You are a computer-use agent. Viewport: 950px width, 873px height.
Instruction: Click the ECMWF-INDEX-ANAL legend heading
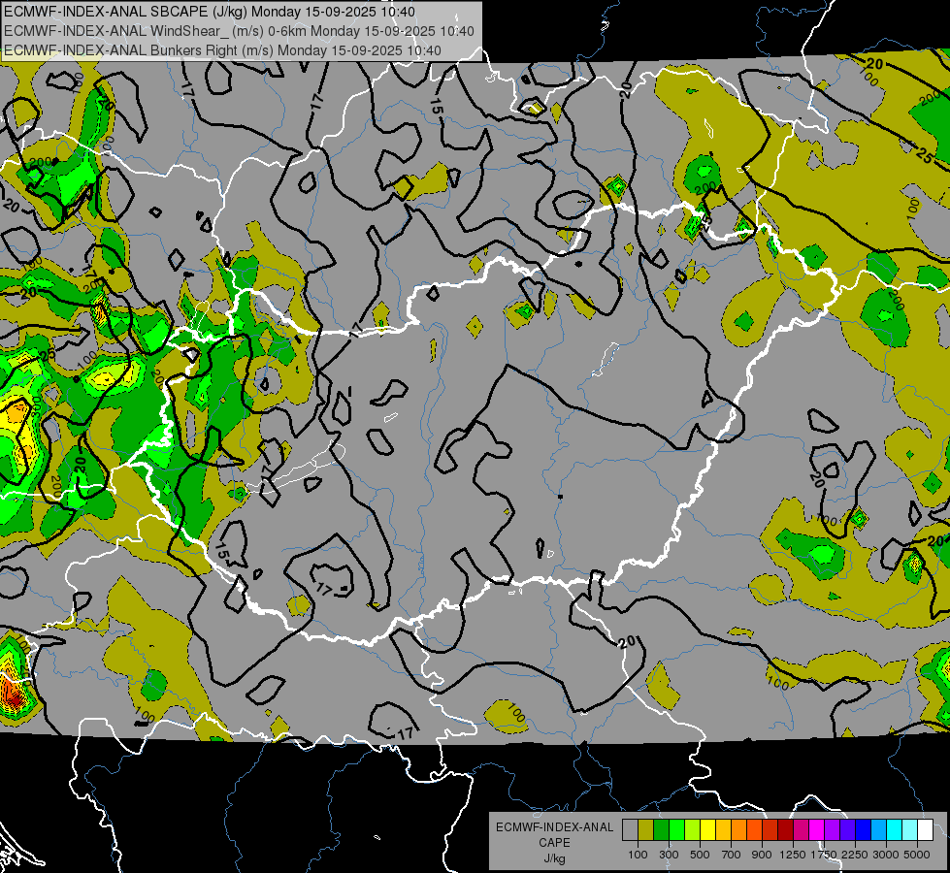coord(554,827)
